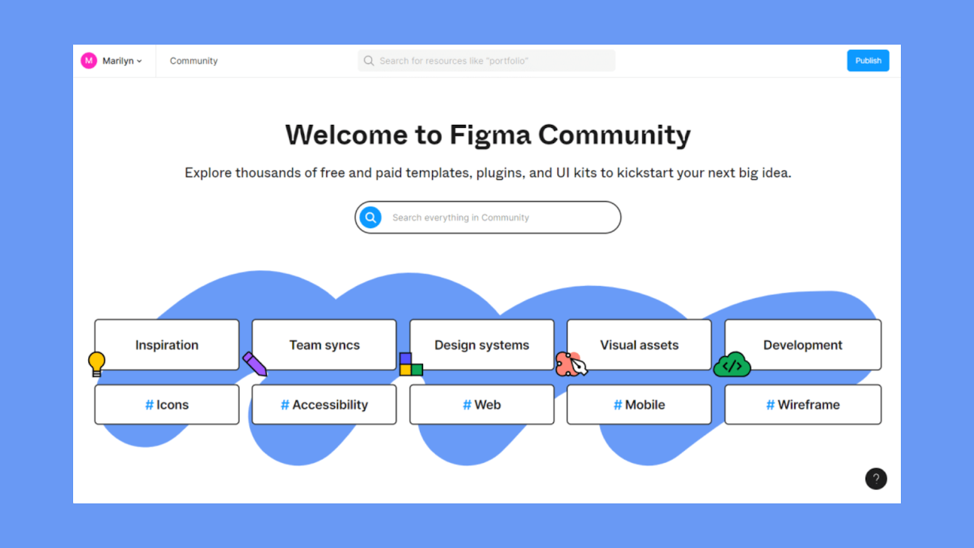Click the yellow lightbulb icon by Inspiration
Image resolution: width=974 pixels, height=548 pixels.
click(x=97, y=364)
